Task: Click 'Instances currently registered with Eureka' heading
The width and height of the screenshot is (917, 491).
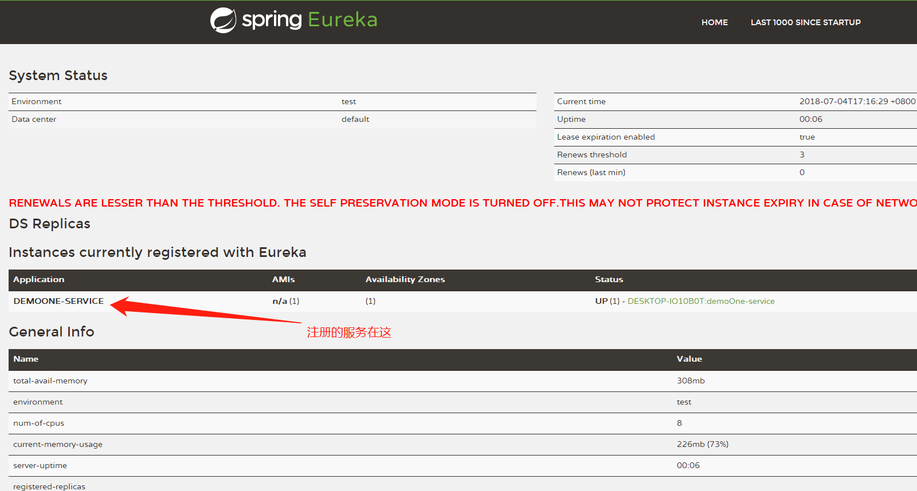Action: [x=158, y=252]
